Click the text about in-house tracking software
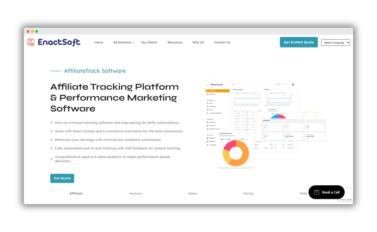Screen dimensions: 377x232 pos(117,123)
